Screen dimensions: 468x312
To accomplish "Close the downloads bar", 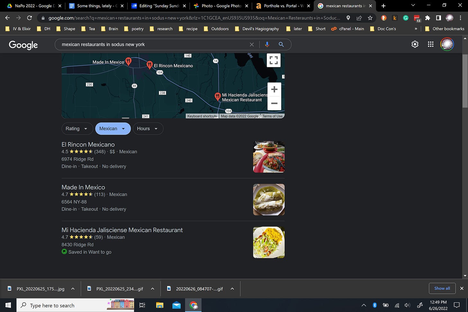I will (462, 289).
